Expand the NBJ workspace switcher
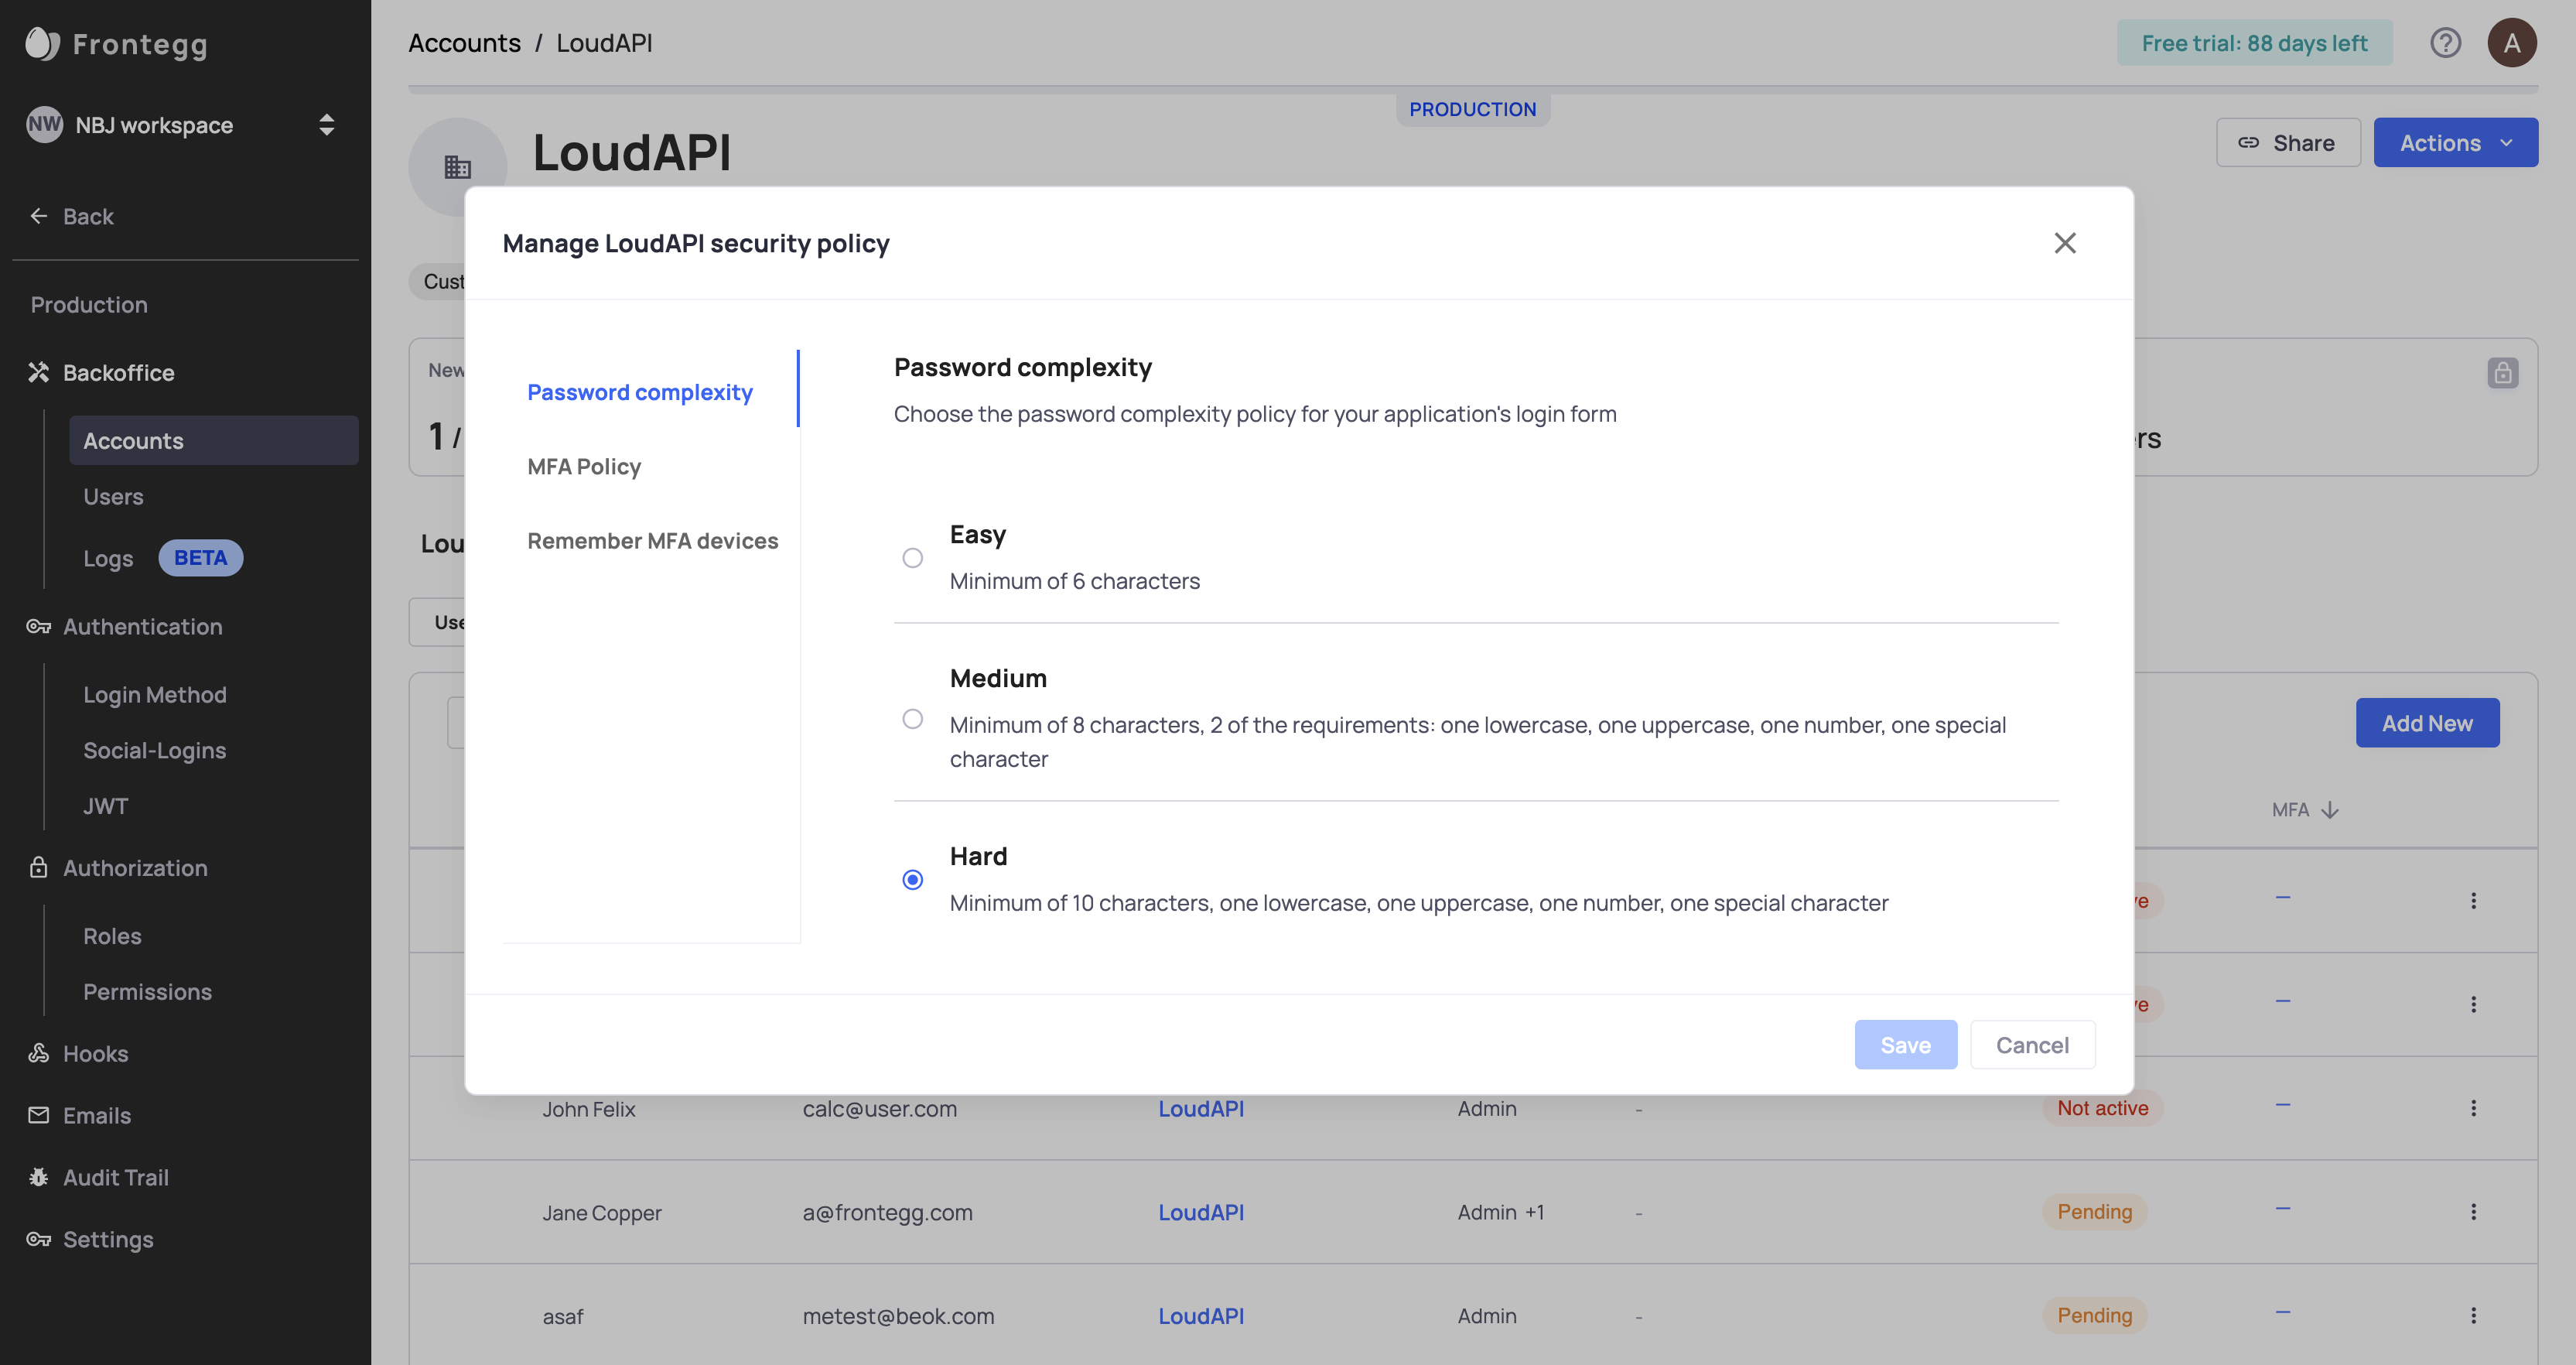This screenshot has height=1365, width=2576. pos(326,125)
